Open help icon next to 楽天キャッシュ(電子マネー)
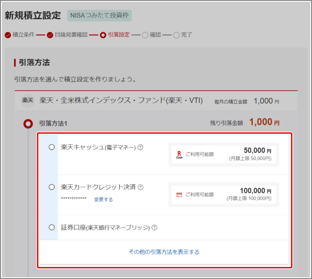Viewport: 312px width, 279px height. (x=140, y=147)
